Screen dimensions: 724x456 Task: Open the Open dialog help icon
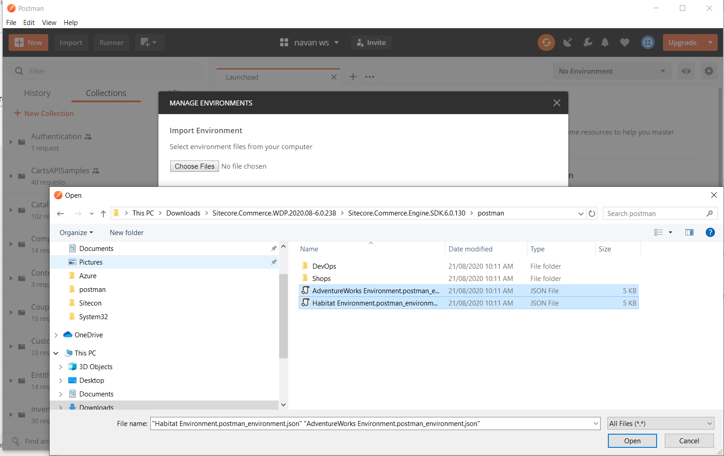[710, 232]
